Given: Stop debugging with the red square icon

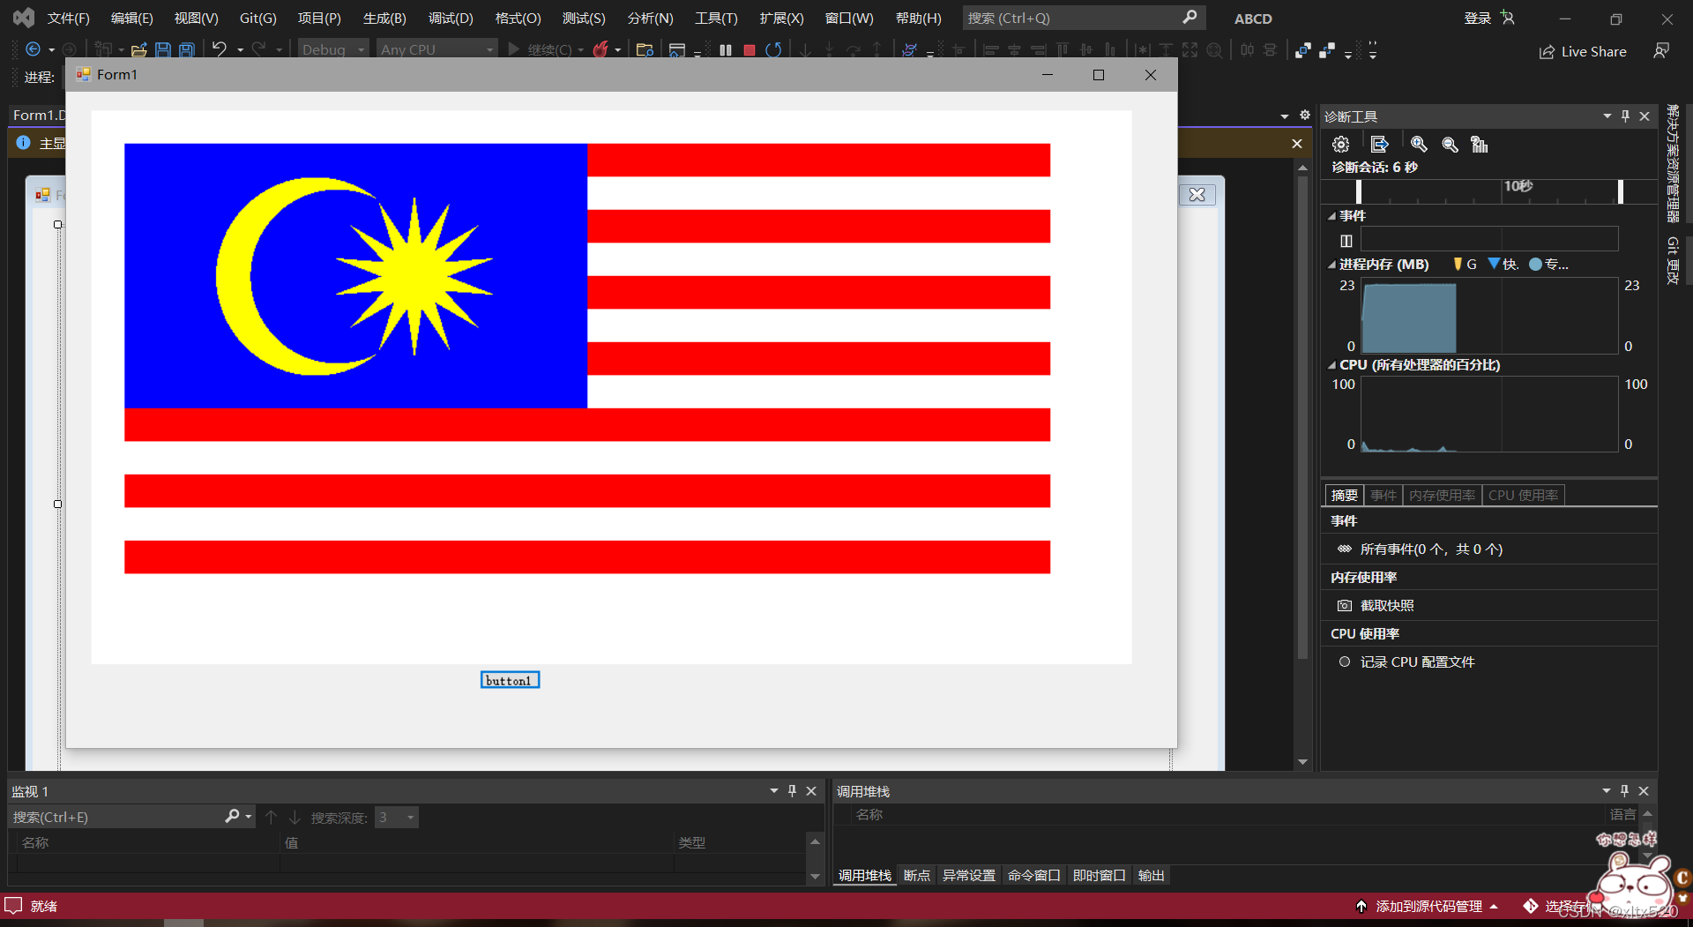Looking at the screenshot, I should pos(750,50).
